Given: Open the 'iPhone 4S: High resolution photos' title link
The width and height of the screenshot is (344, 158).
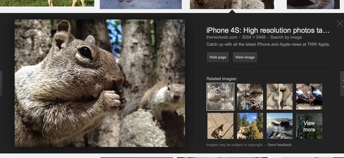Looking at the screenshot, I should coord(268,30).
